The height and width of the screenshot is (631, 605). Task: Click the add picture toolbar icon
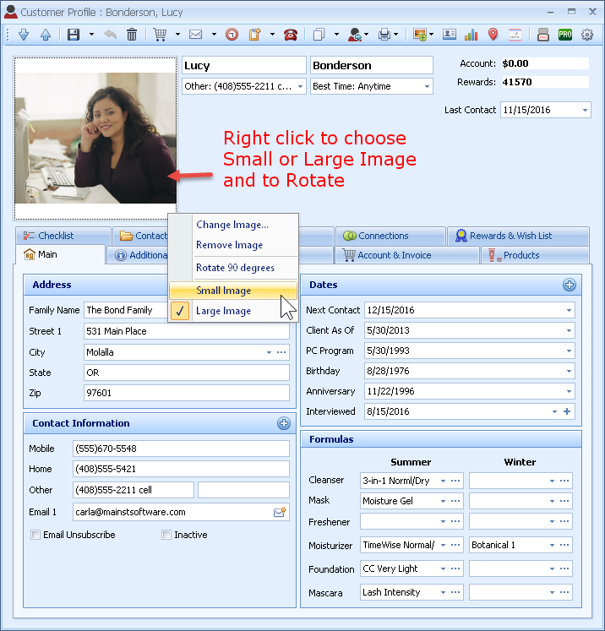coord(420,35)
